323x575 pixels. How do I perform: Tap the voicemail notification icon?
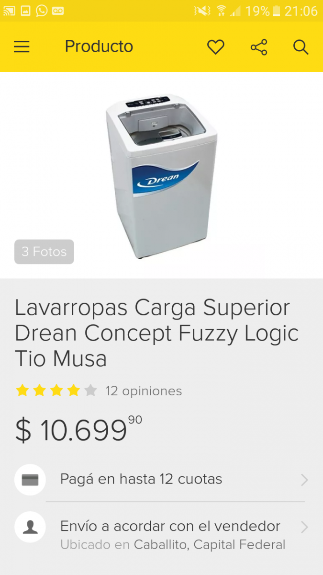click(58, 11)
